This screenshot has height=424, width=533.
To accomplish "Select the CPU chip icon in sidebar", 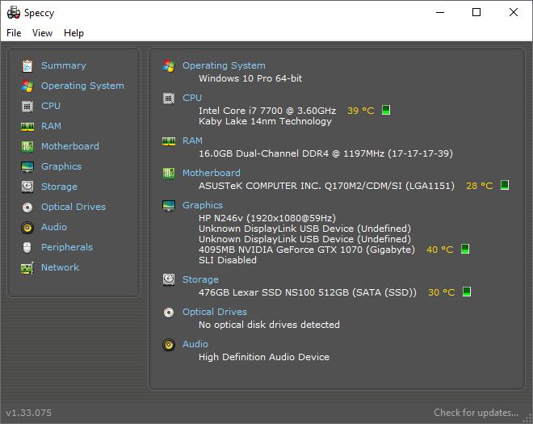I will [27, 107].
